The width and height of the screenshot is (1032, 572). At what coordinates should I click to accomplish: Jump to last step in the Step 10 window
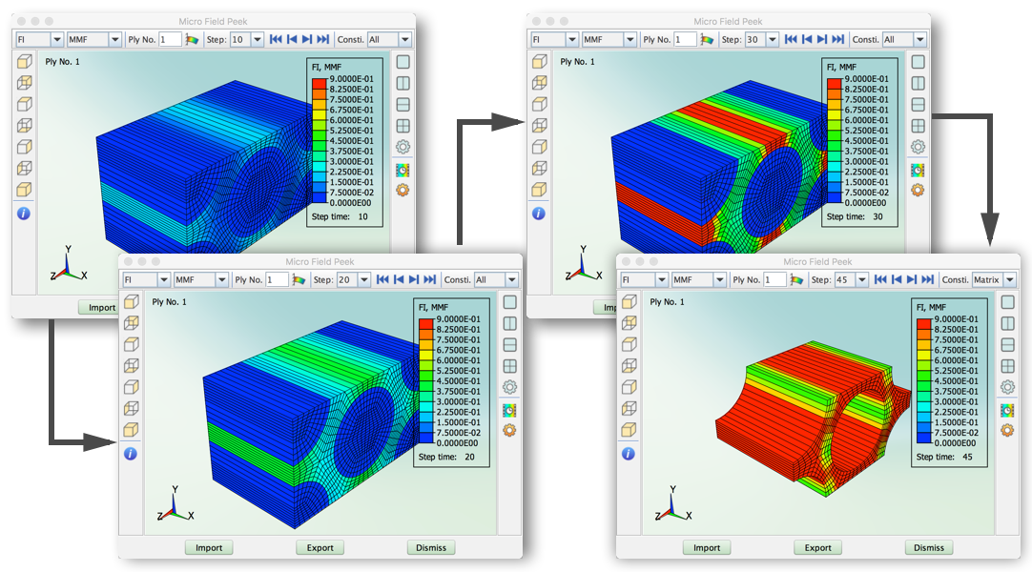(323, 39)
